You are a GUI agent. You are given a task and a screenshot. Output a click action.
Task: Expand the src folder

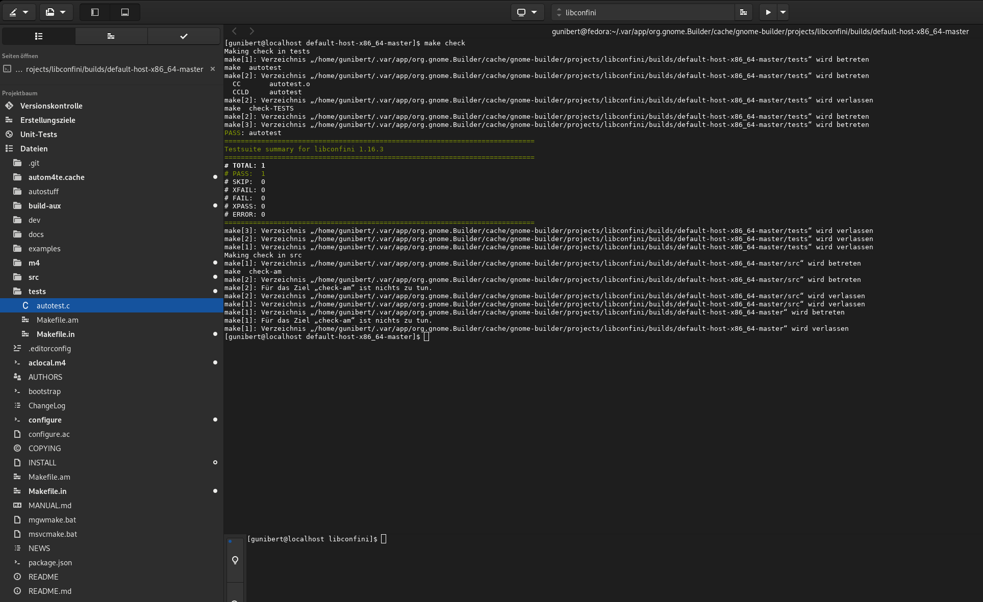click(x=34, y=277)
